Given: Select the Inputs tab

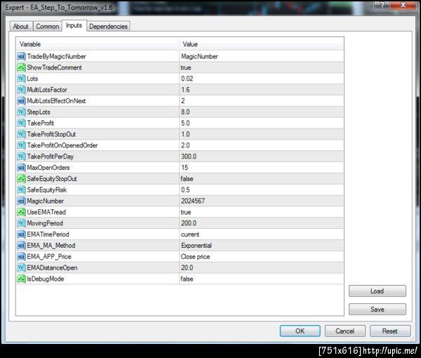Looking at the screenshot, I should pos(74,25).
